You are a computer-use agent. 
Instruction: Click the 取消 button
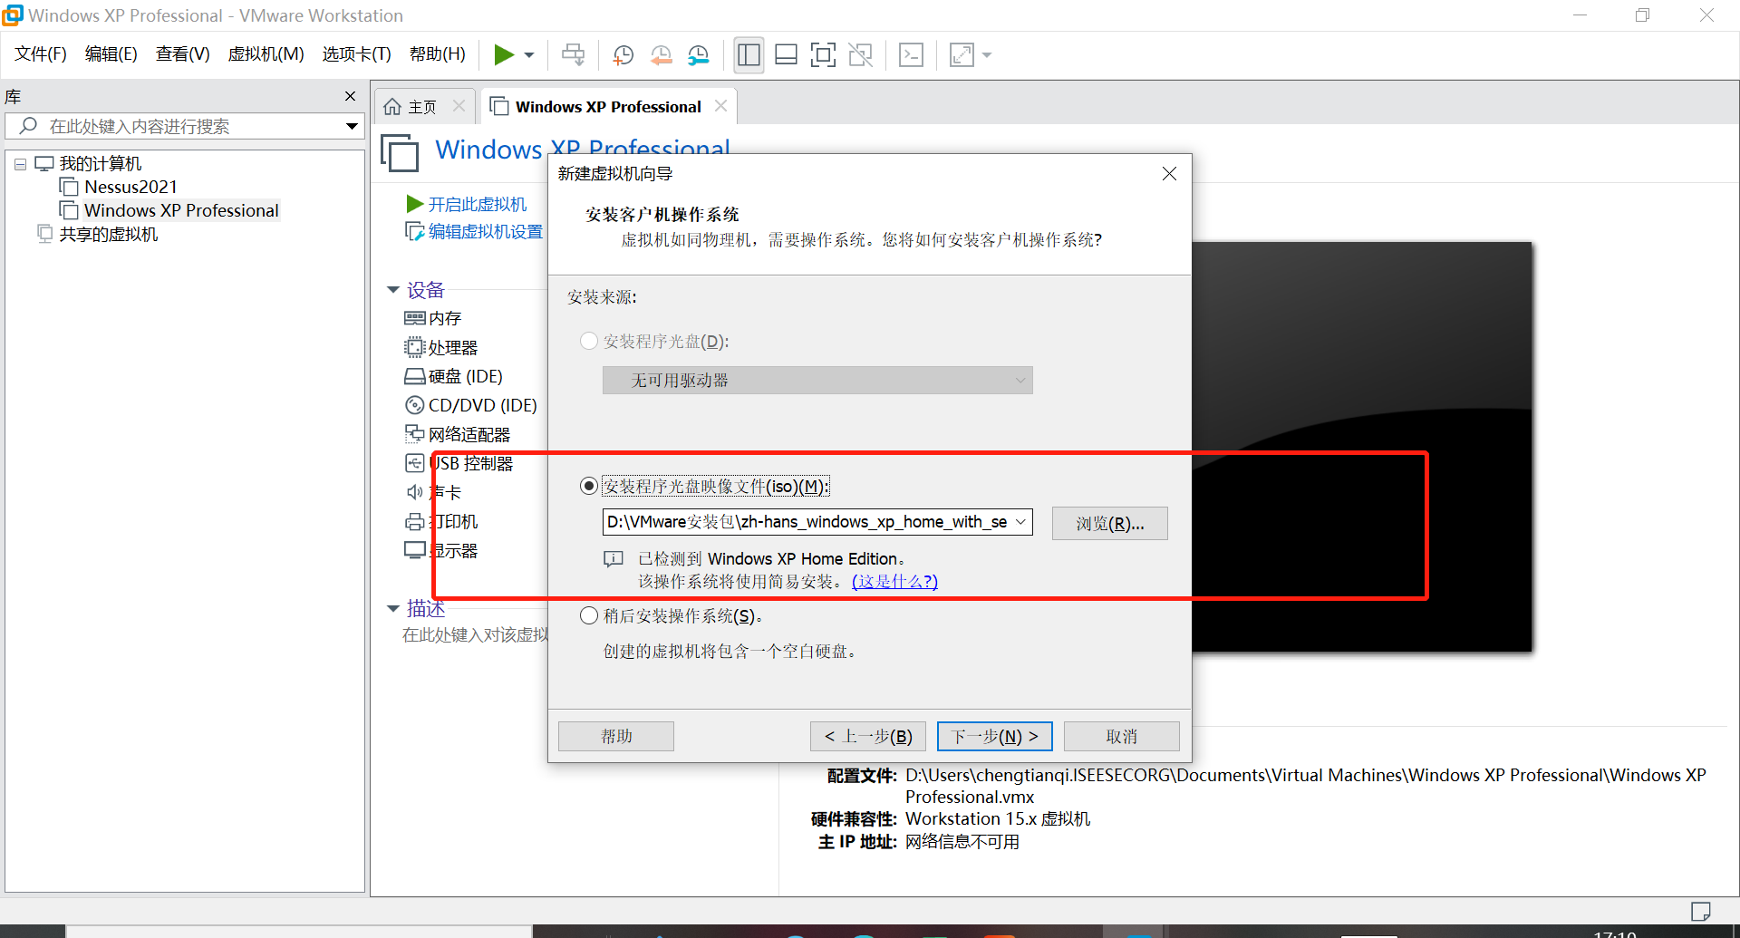point(1121,736)
